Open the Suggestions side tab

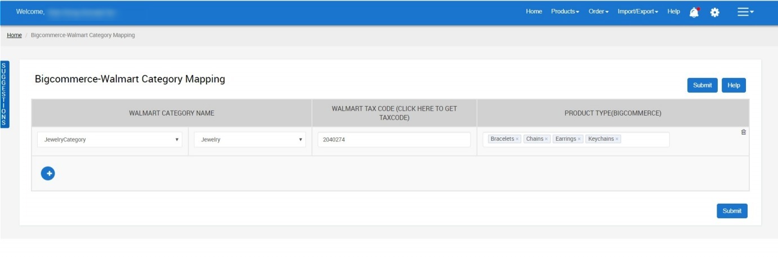pyautogui.click(x=5, y=94)
